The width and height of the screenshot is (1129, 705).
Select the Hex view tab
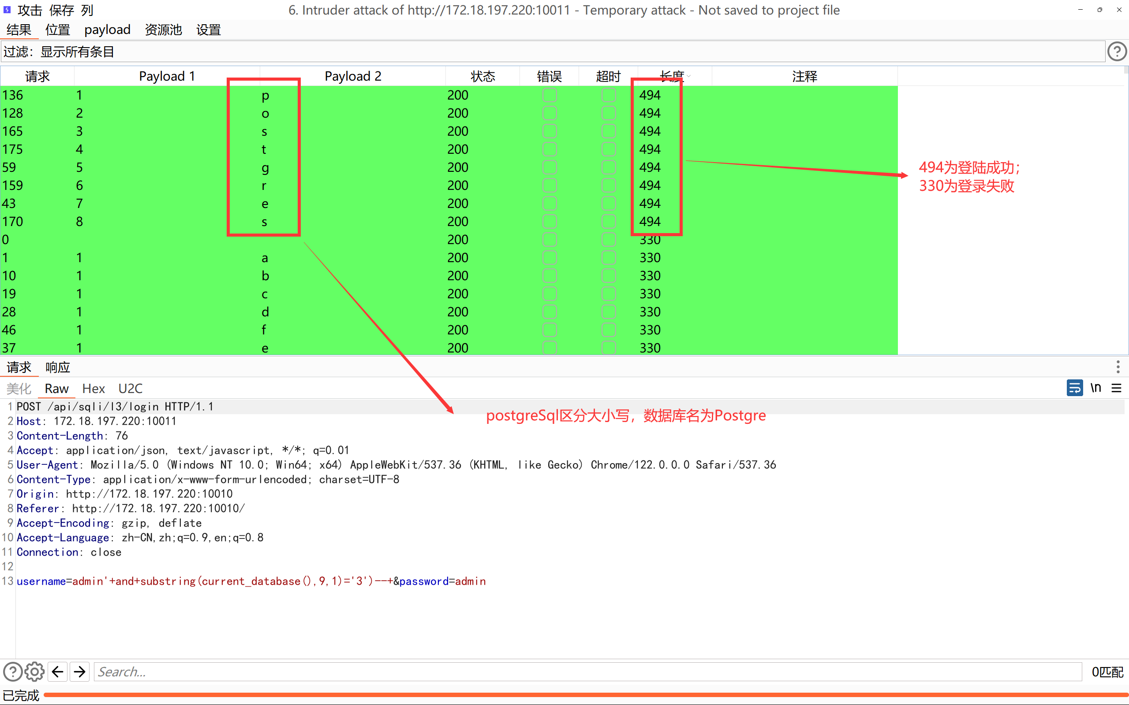(93, 388)
